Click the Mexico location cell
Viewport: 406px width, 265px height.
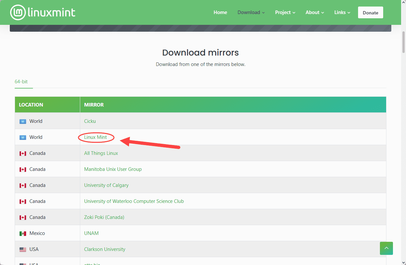click(47, 233)
